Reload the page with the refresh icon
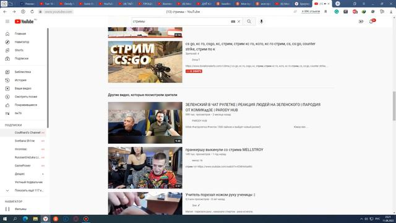This screenshot has height=223, width=396. tap(32, 12)
